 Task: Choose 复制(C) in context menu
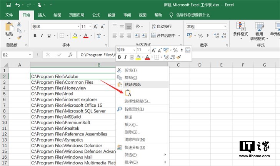click(142, 78)
